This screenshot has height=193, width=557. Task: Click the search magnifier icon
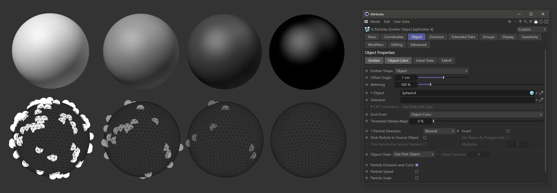(x=525, y=22)
